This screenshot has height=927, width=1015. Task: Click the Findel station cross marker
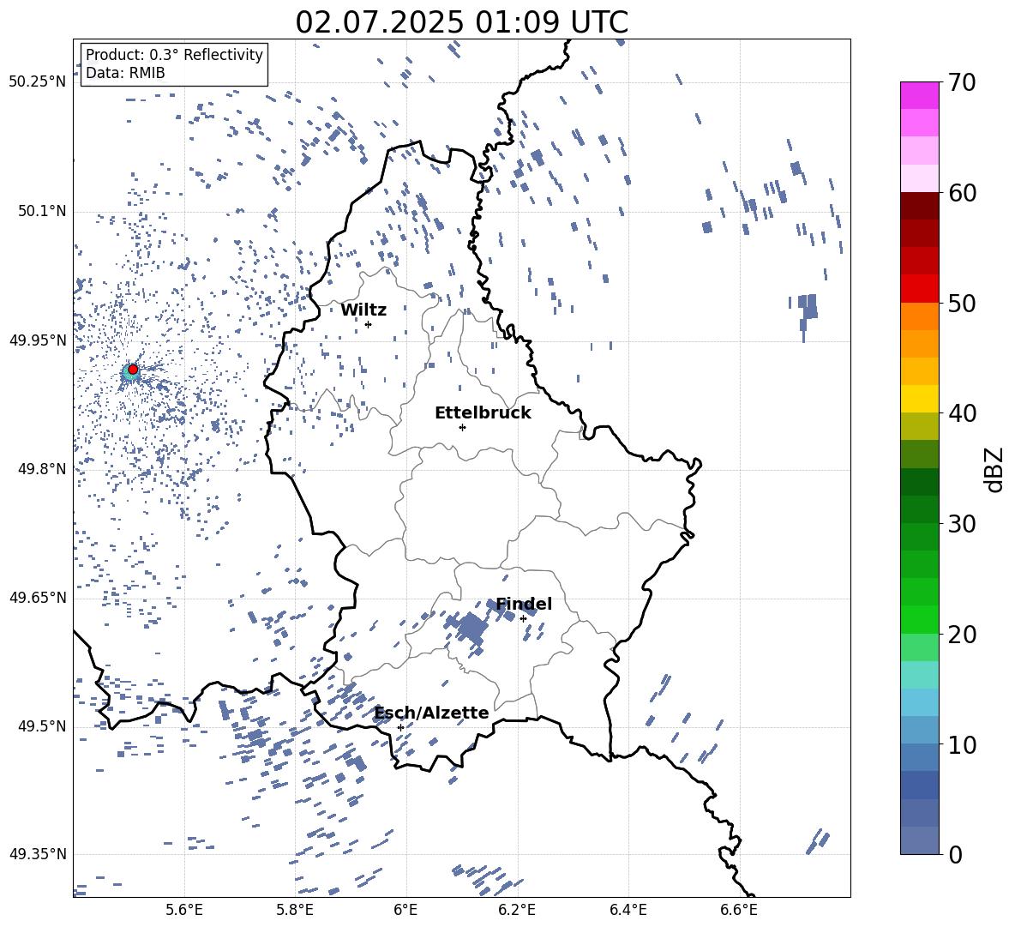(523, 619)
